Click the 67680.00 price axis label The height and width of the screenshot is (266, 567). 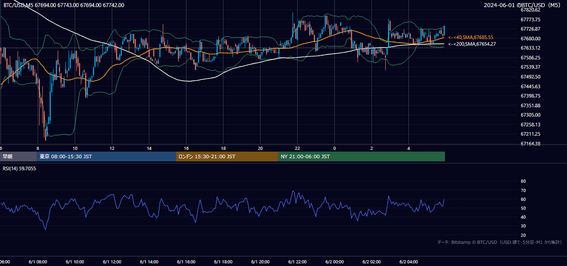pyautogui.click(x=530, y=39)
